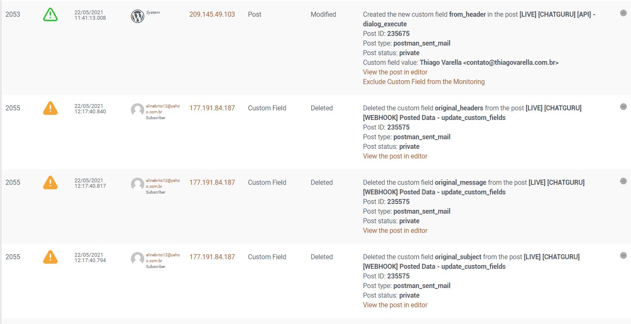
Task: Click orange warning icon in original_headers row
Action: coord(50,108)
